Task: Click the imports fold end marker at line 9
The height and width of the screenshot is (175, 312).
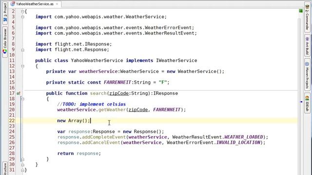Action: tap(22, 50)
